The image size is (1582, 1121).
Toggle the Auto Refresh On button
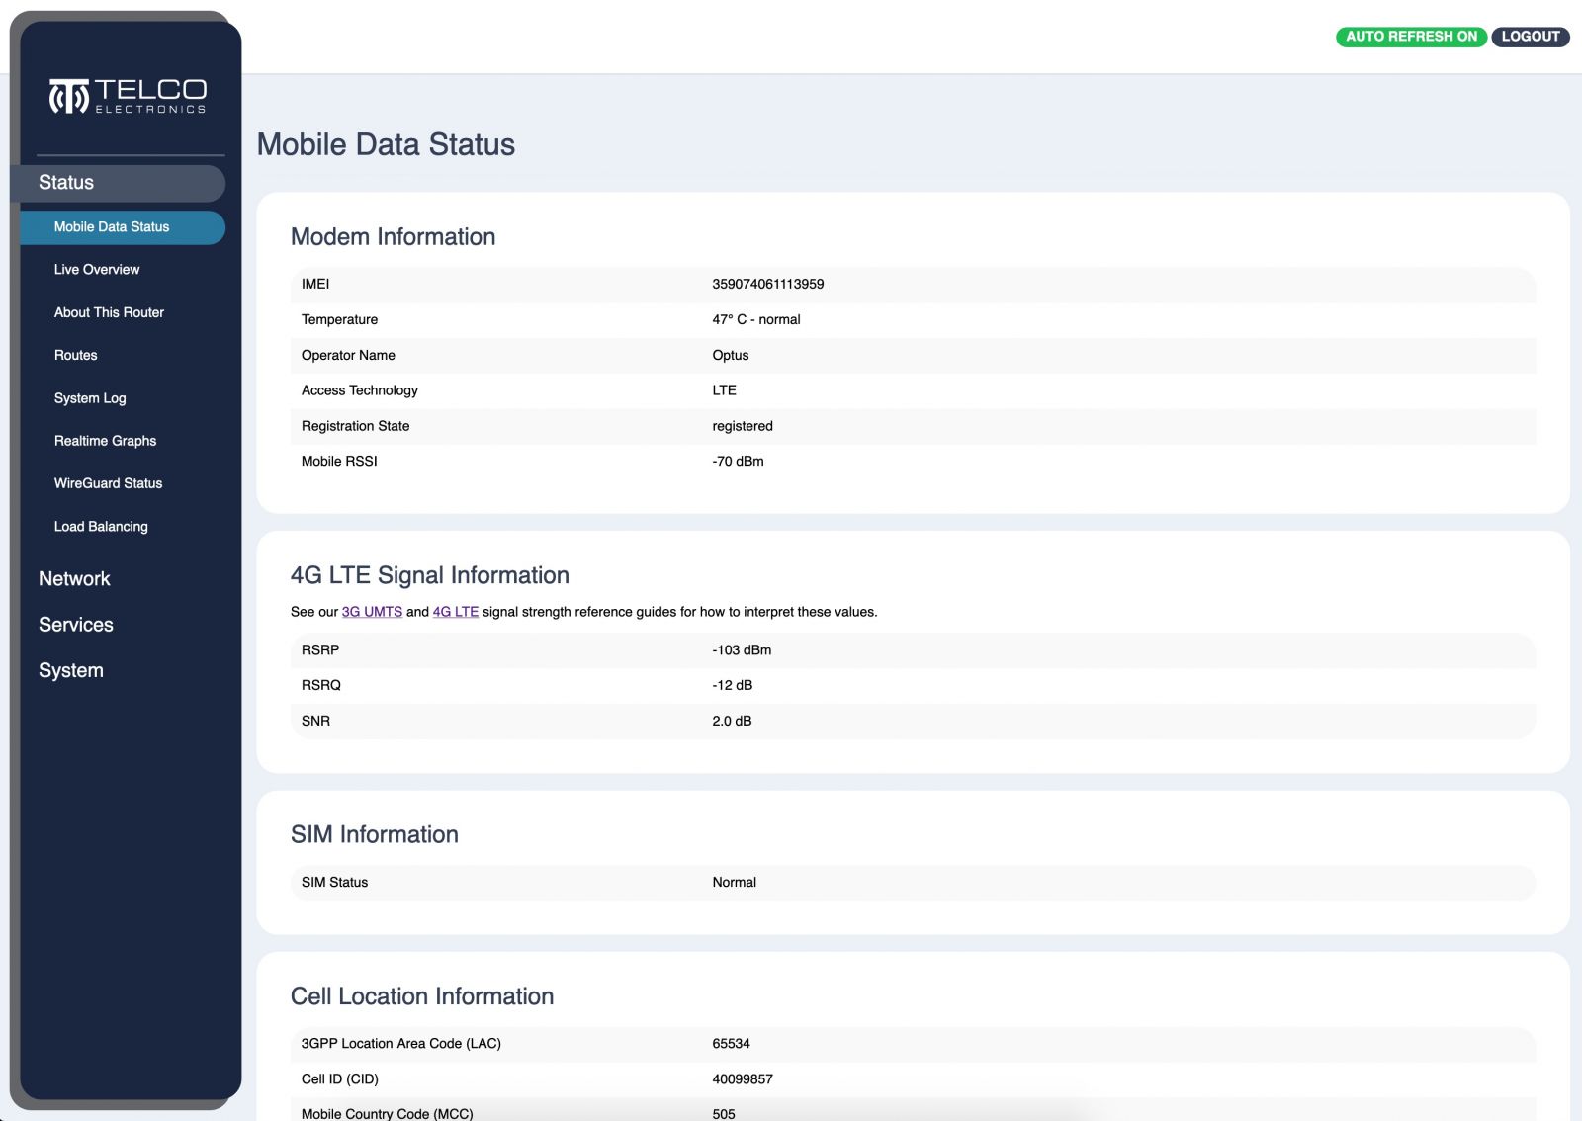coord(1411,37)
